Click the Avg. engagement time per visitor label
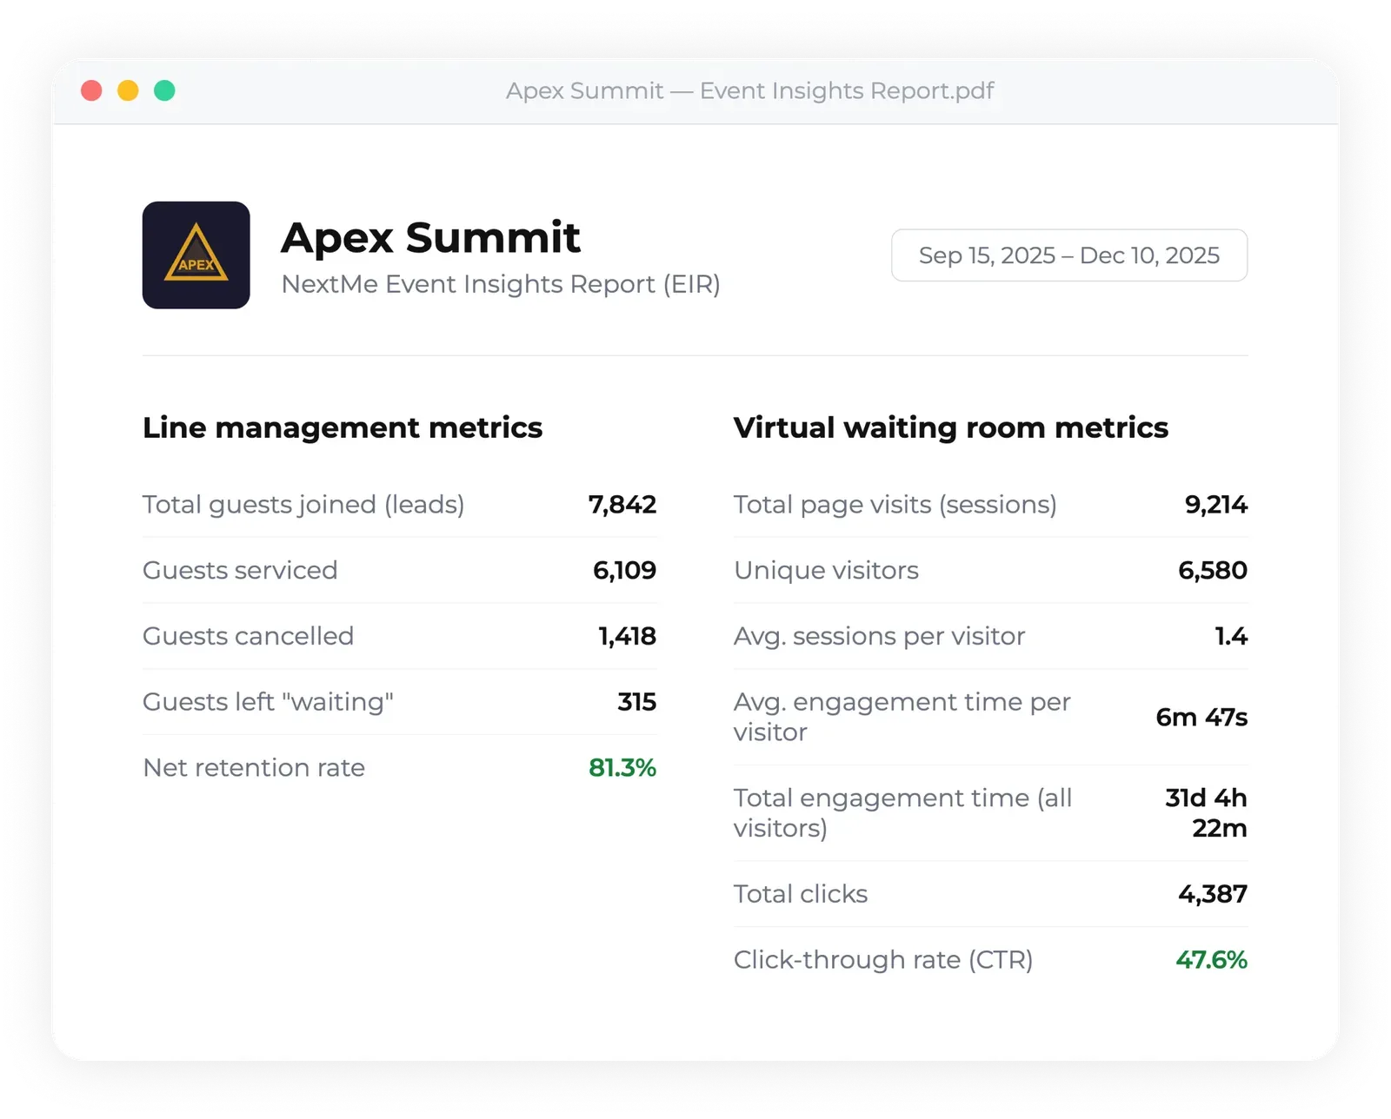 click(902, 717)
